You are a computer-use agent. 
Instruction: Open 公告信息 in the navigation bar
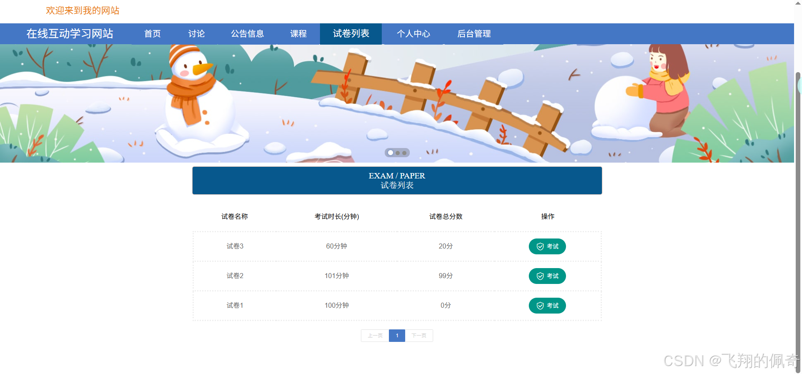247,34
